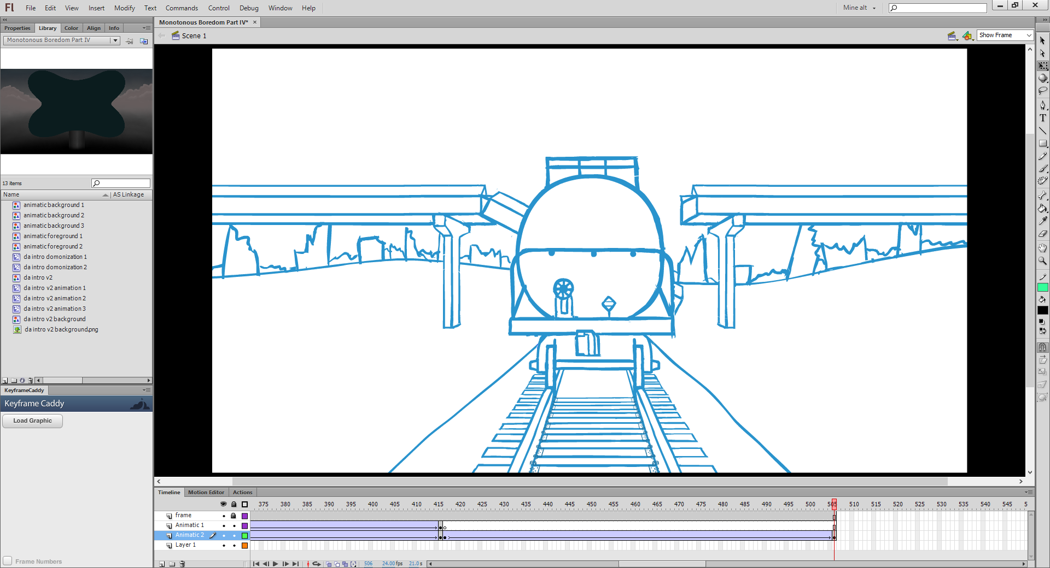Click the Swap Colors icon
This screenshot has width=1050, height=568.
(x=1042, y=330)
